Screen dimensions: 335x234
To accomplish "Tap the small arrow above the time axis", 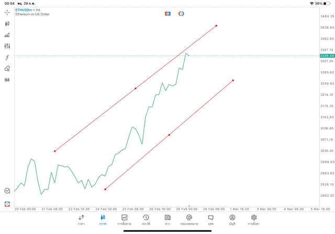I will tap(189, 206).
